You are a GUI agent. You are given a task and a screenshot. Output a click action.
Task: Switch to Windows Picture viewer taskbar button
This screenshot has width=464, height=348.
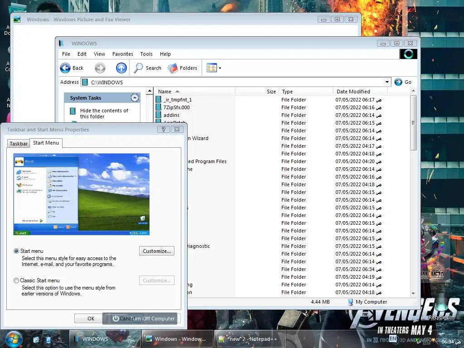point(178,339)
